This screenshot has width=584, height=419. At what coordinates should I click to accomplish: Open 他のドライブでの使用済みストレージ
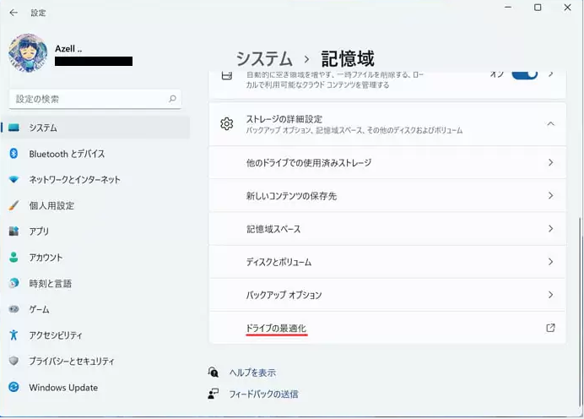click(387, 162)
